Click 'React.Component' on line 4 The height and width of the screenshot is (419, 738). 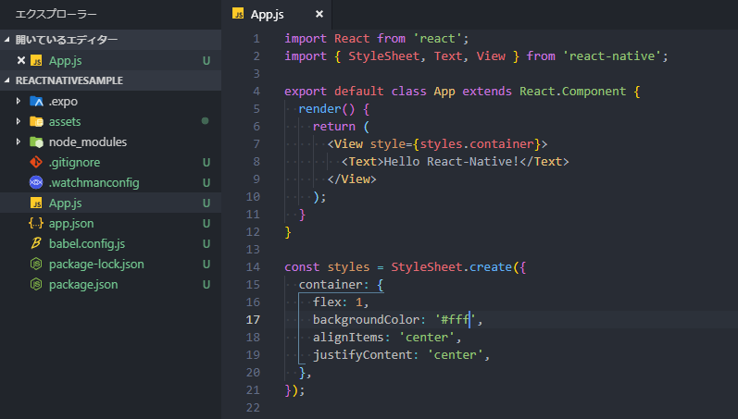[573, 92]
